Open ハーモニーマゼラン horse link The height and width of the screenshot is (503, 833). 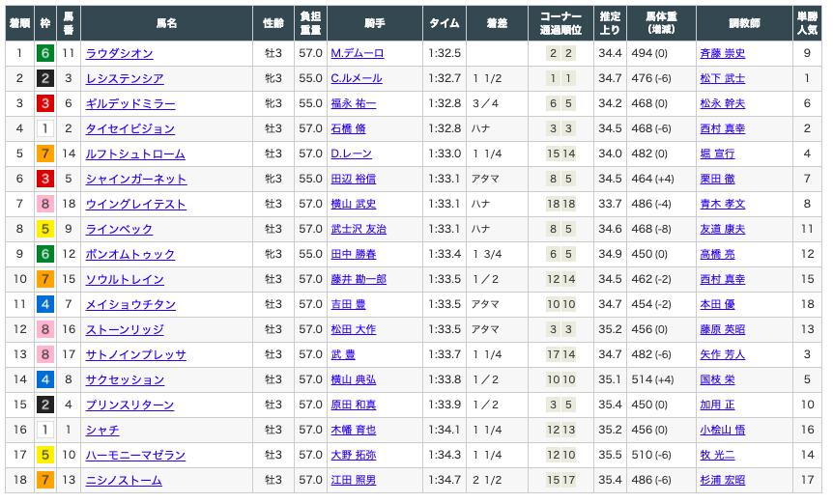pos(135,456)
